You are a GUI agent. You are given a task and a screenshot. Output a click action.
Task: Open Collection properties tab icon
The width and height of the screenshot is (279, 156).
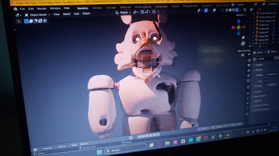(x=248, y=87)
